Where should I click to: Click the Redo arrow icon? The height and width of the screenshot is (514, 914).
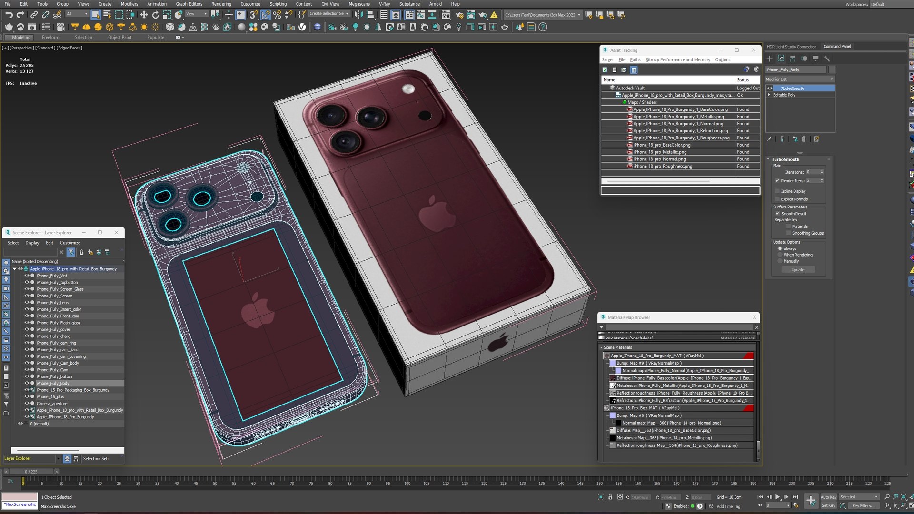coord(20,15)
